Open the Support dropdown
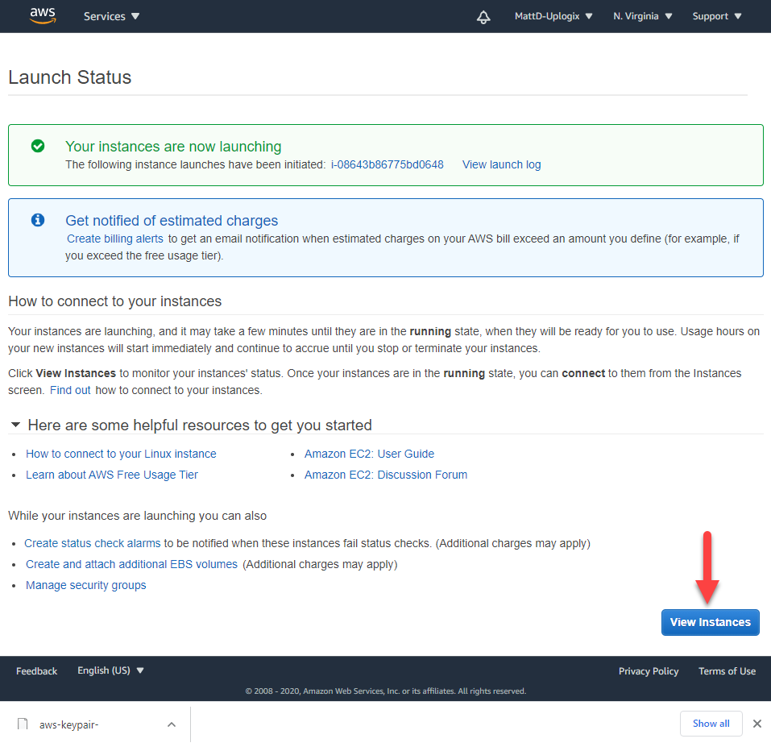Screen dimensions: 771x747 pos(715,15)
